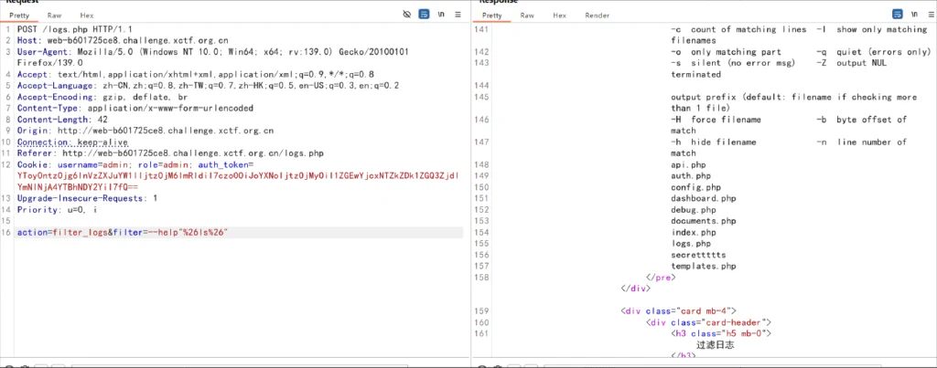
Task: Click the 'Connection: keep-alive' line
Action: click(72, 142)
